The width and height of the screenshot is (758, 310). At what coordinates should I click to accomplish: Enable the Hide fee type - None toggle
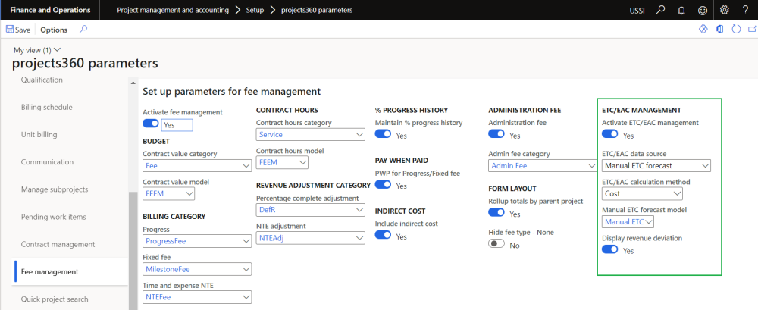tap(497, 244)
